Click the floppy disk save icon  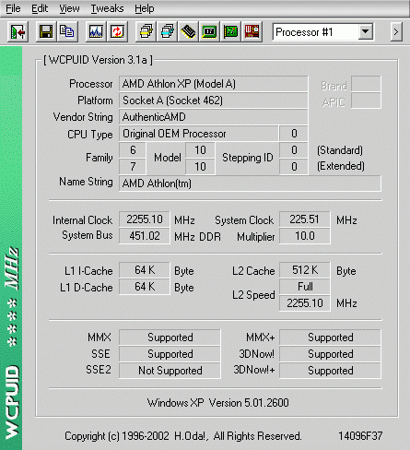click(x=46, y=31)
